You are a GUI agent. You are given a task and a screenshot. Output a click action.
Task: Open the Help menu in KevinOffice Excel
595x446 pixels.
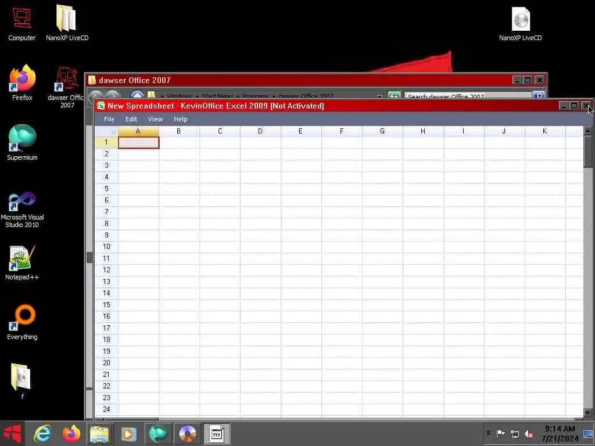point(181,119)
